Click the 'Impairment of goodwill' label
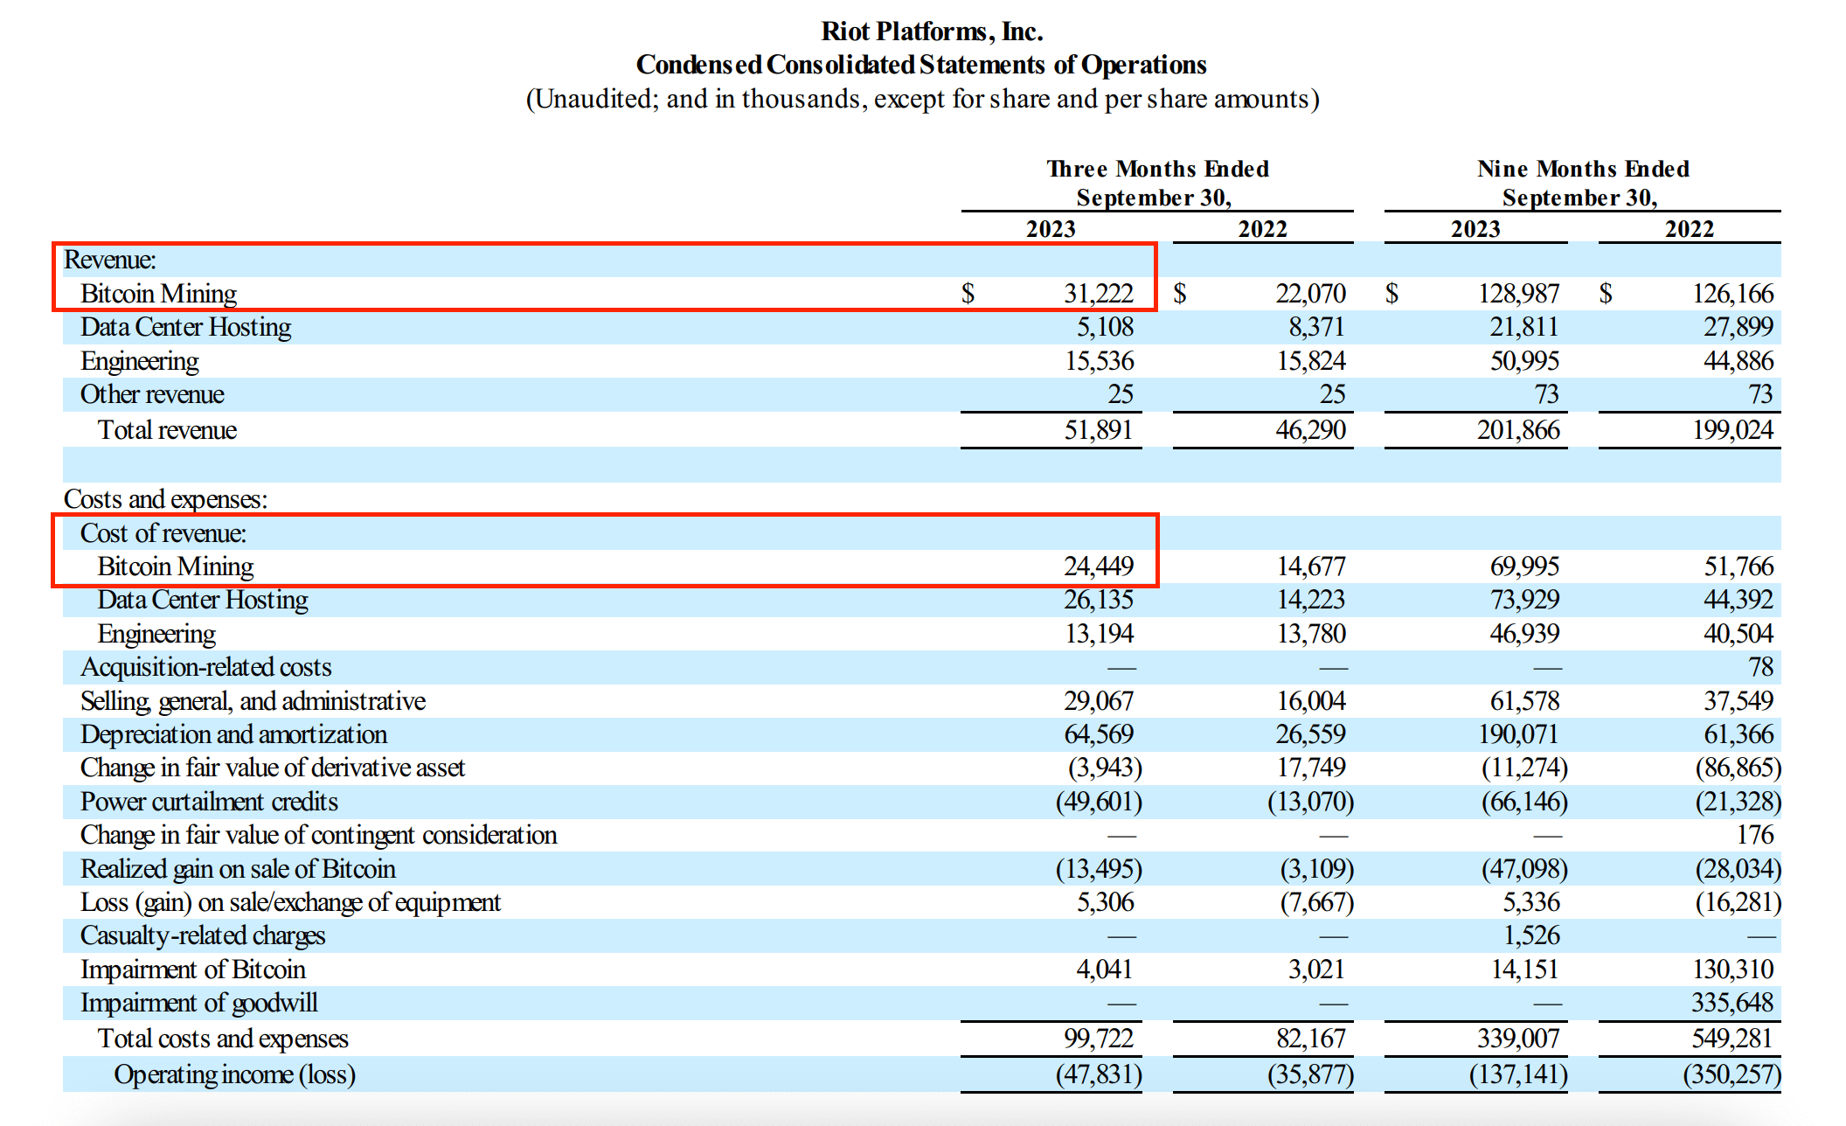Image resolution: width=1846 pixels, height=1126 pixels. [x=199, y=1003]
